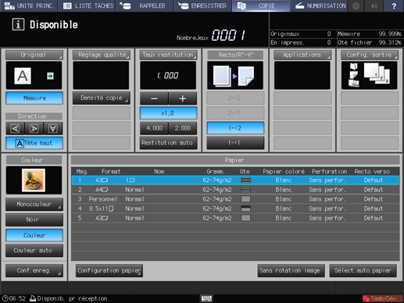Expand the Original settings
The height and width of the screenshot is (303, 404).
point(34,55)
